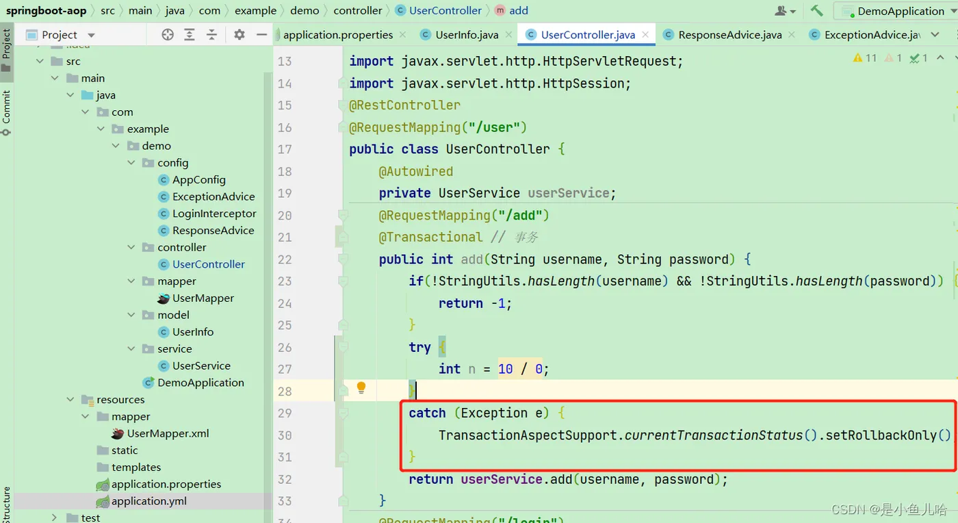Open UserMapper.xml in project tree
Screen dimensions: 958x523
click(x=160, y=433)
